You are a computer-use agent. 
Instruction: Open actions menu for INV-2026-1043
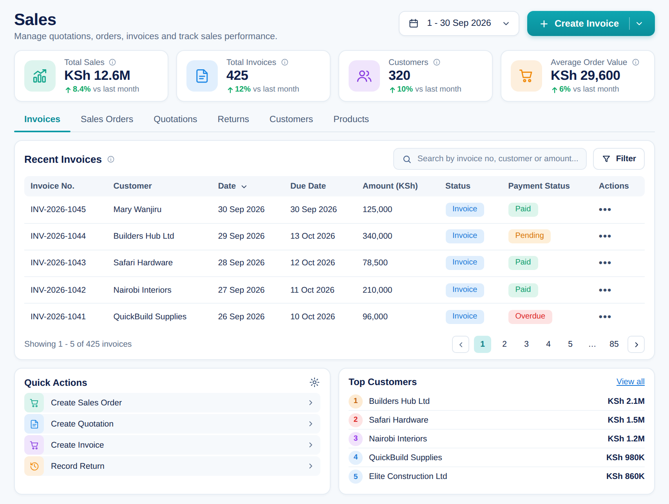pos(605,263)
